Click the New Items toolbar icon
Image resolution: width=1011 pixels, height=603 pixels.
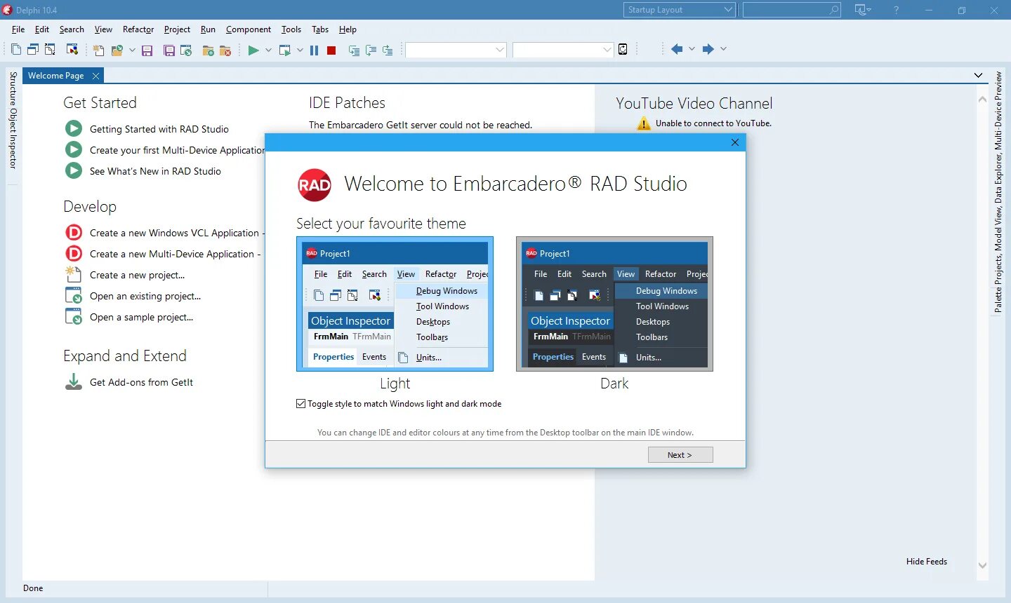[98, 50]
